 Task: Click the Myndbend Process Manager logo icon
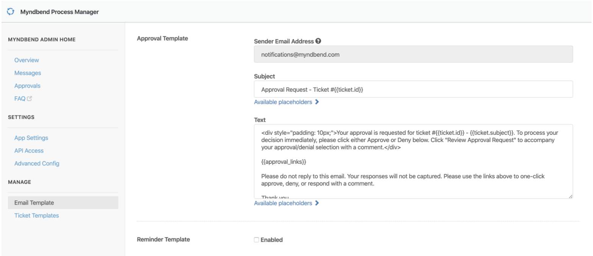(x=10, y=12)
